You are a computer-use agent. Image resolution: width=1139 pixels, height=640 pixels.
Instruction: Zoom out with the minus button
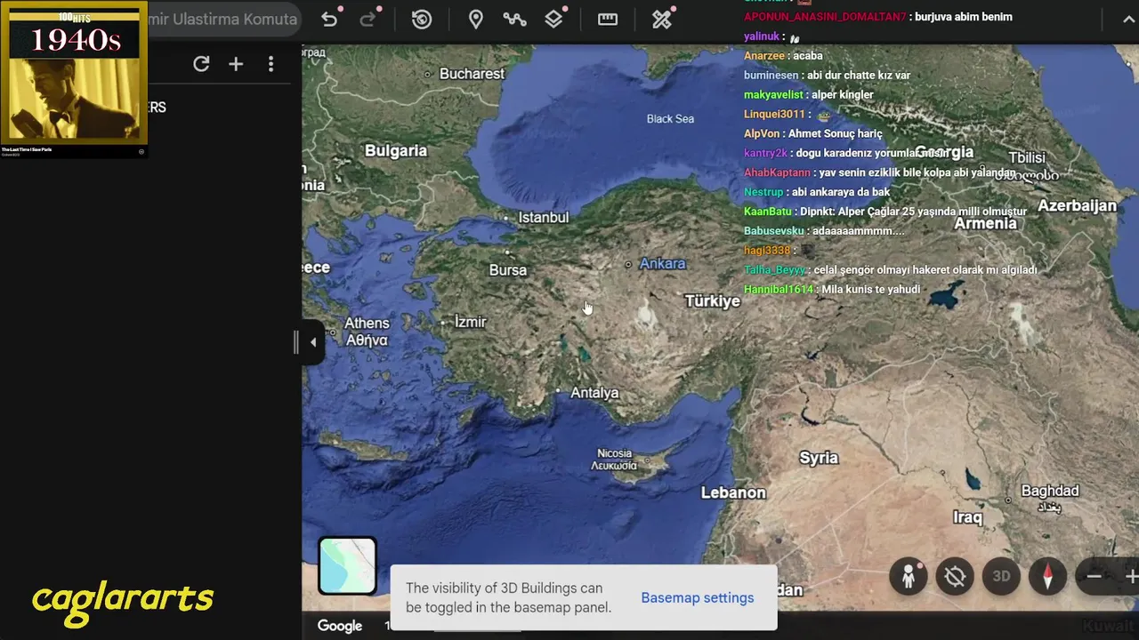click(x=1095, y=576)
